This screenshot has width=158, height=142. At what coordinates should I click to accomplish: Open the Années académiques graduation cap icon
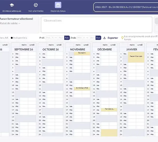point(12,5)
